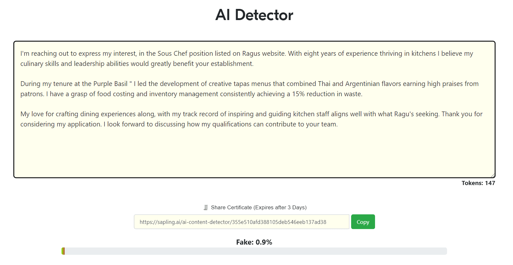
Task: Click the gray Fake score progress bar
Action: point(255,251)
